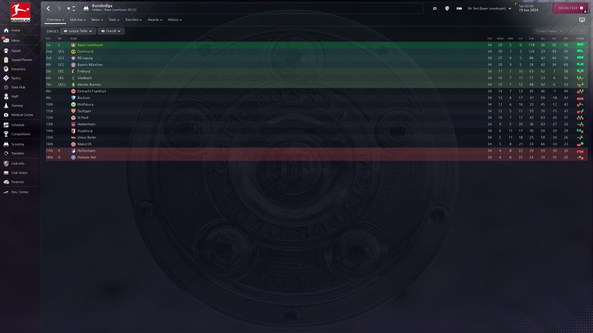Open Werder Bremen team link
The height and width of the screenshot is (333, 593).
pos(89,85)
